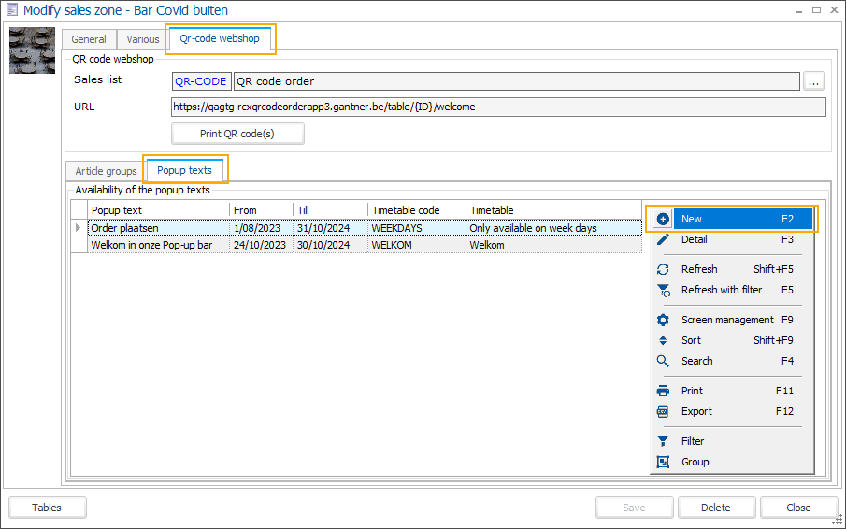Click the Search magnifier icon
This screenshot has height=529, width=846.
[663, 361]
